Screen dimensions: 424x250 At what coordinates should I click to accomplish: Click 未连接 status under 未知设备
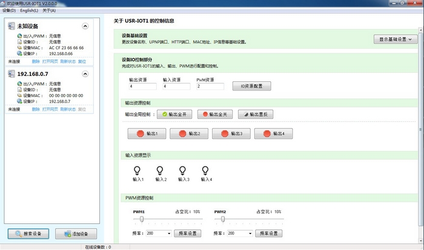click(x=14, y=61)
